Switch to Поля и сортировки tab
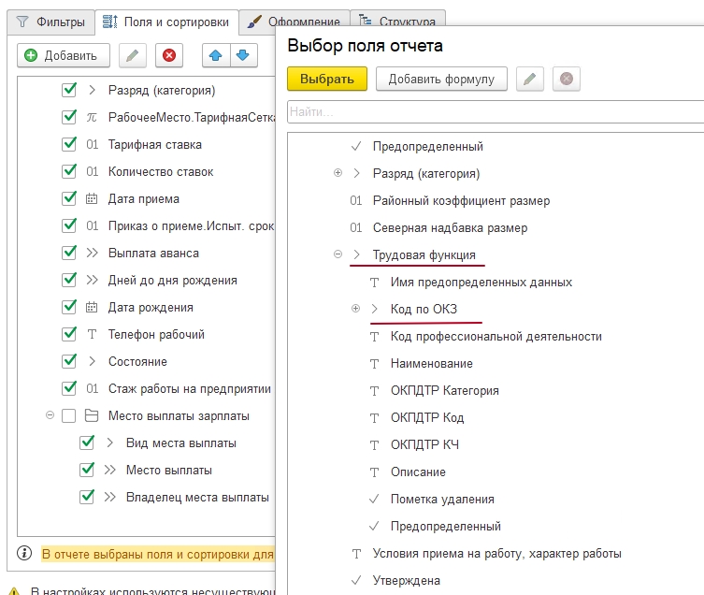This screenshot has width=704, height=595. click(x=166, y=22)
